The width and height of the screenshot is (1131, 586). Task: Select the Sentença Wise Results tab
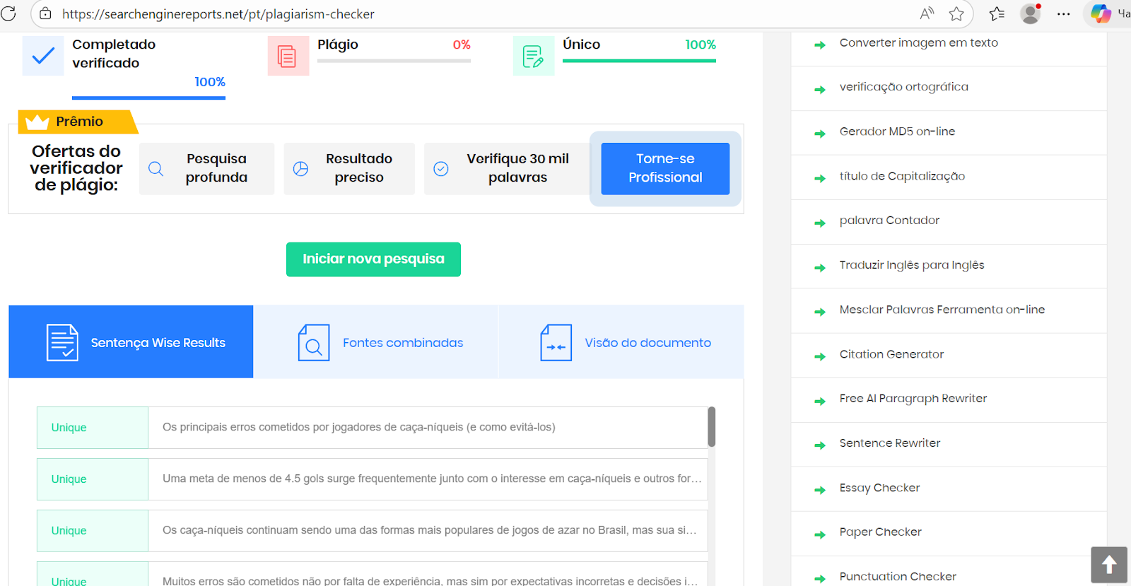coord(131,342)
